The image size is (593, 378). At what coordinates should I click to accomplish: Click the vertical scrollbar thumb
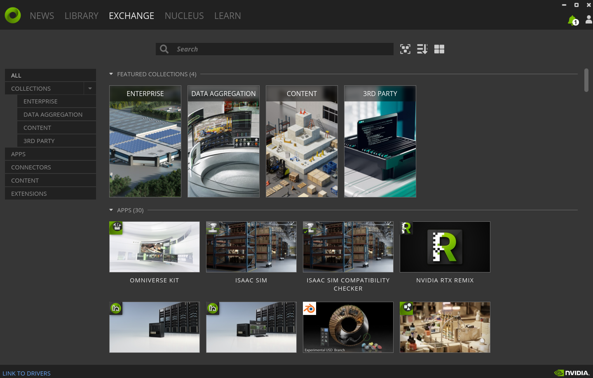[x=586, y=80]
